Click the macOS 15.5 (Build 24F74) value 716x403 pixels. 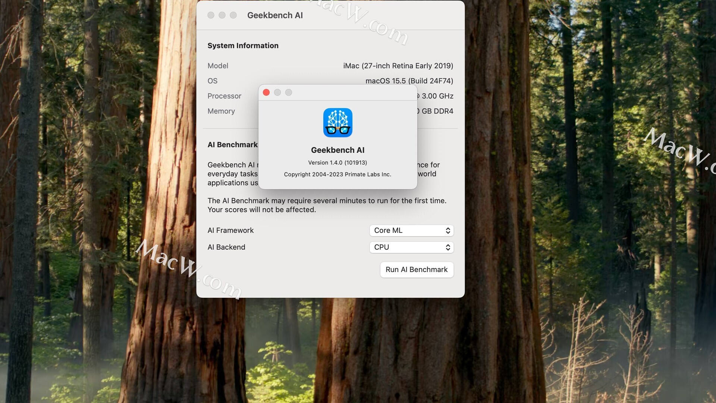click(x=409, y=81)
